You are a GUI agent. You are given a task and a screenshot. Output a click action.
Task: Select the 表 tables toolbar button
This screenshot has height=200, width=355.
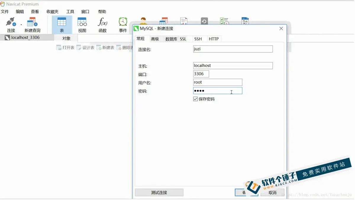[x=62, y=25]
